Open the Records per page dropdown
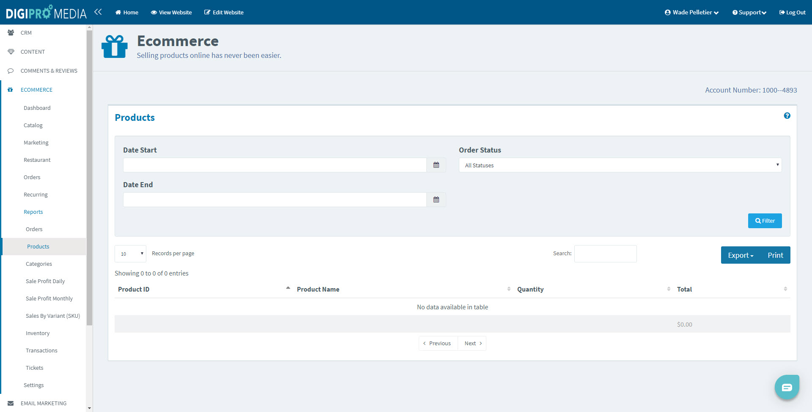The image size is (812, 412). point(130,254)
